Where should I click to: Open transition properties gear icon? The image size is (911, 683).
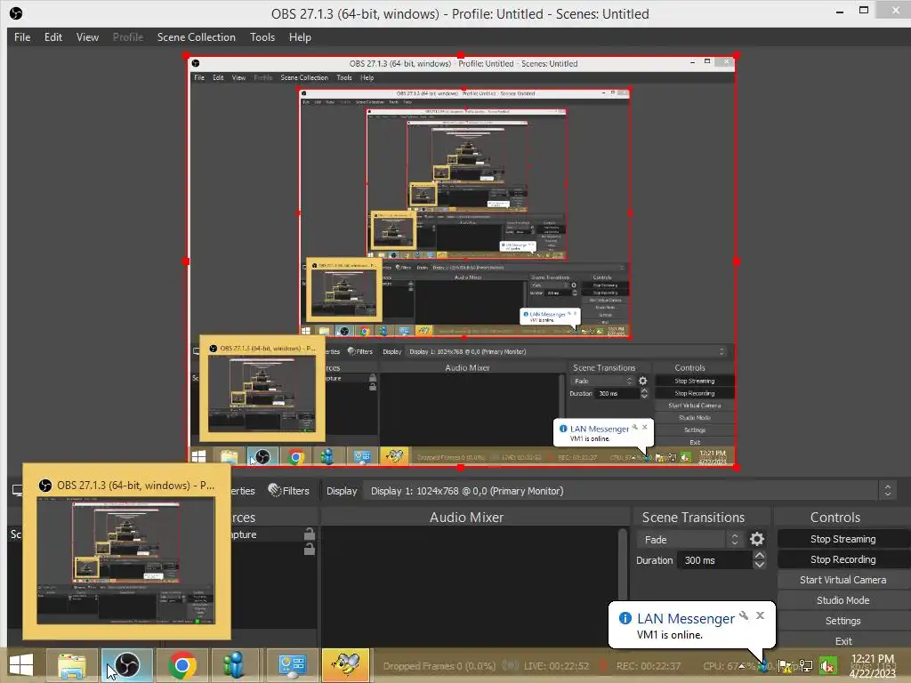click(x=756, y=539)
